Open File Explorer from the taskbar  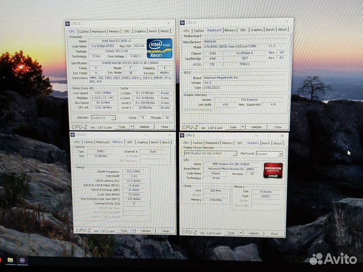click(x=10, y=260)
